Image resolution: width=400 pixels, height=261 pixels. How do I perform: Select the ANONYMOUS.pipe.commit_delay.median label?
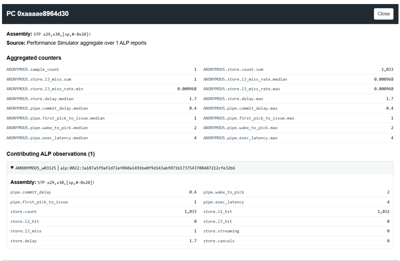(47, 108)
